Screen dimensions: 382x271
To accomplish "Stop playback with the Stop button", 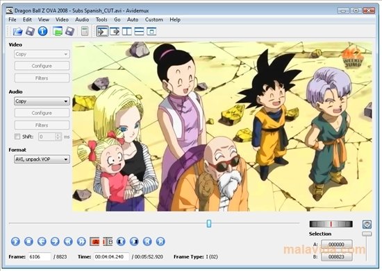I will 28,241.
